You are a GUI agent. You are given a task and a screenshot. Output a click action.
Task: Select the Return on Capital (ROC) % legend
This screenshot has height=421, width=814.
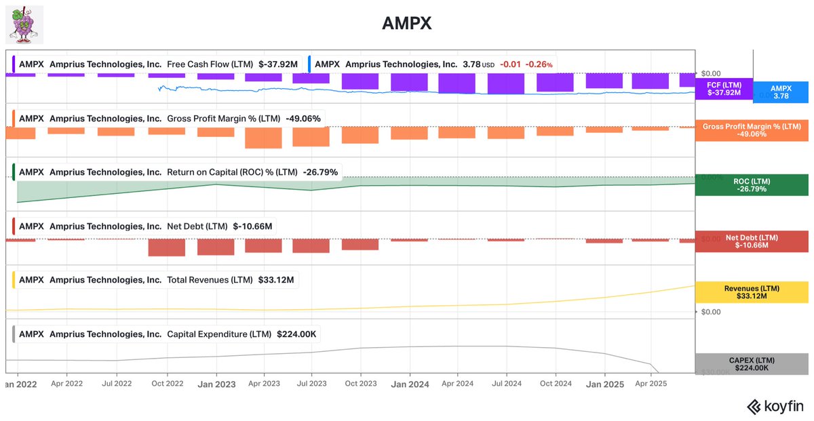176,172
